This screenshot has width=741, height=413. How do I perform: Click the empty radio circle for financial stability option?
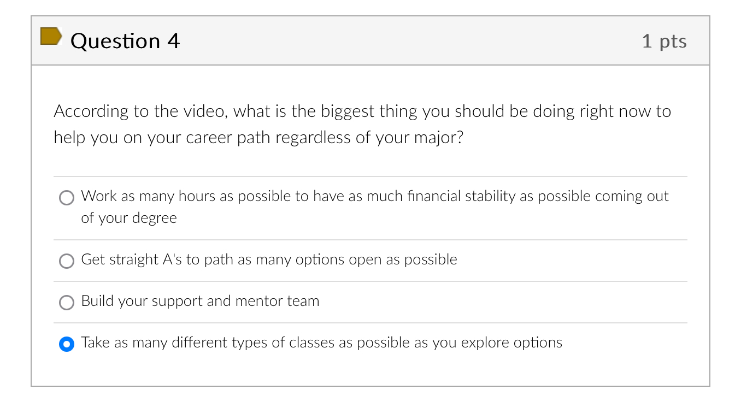pos(66,197)
